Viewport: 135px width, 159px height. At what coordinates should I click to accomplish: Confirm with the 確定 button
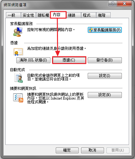[x=67, y=150]
